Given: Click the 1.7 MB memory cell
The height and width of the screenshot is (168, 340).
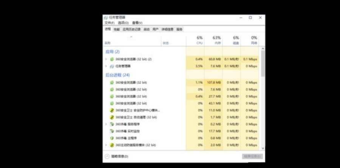Looking at the screenshot, I should (x=213, y=117).
